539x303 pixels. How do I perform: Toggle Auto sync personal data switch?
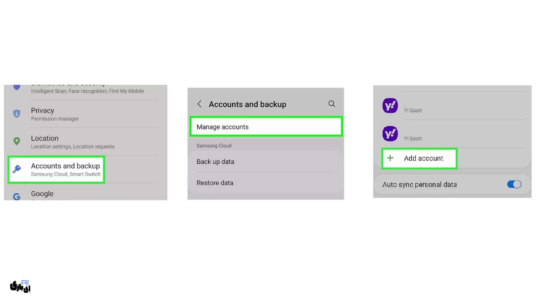(514, 184)
